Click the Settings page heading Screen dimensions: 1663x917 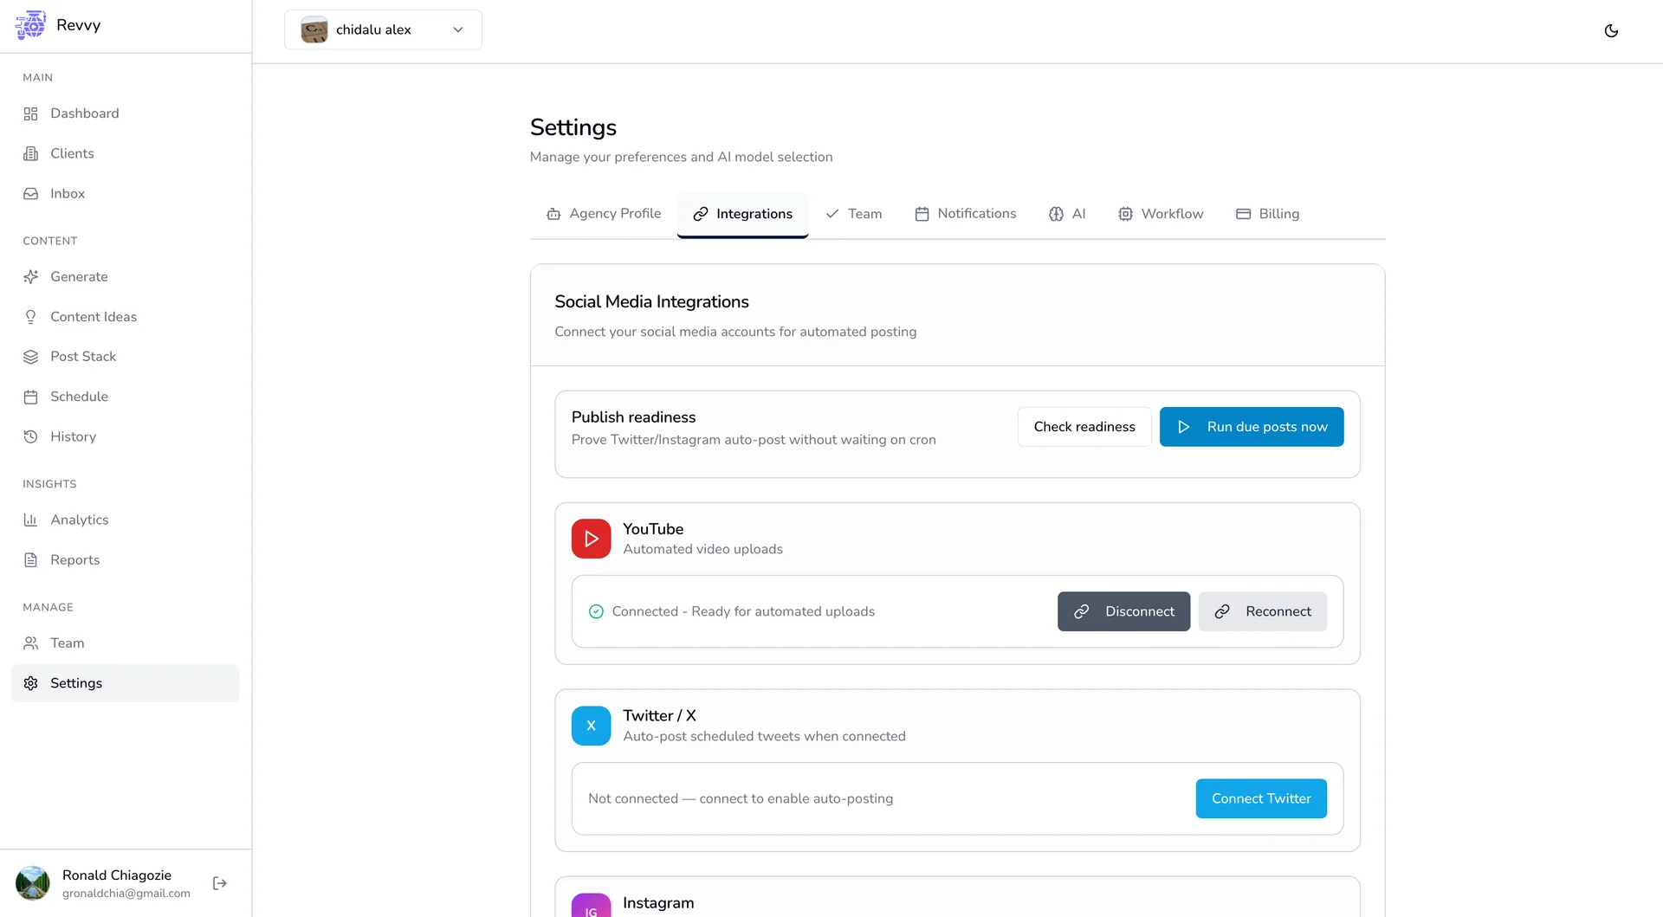pyautogui.click(x=573, y=127)
